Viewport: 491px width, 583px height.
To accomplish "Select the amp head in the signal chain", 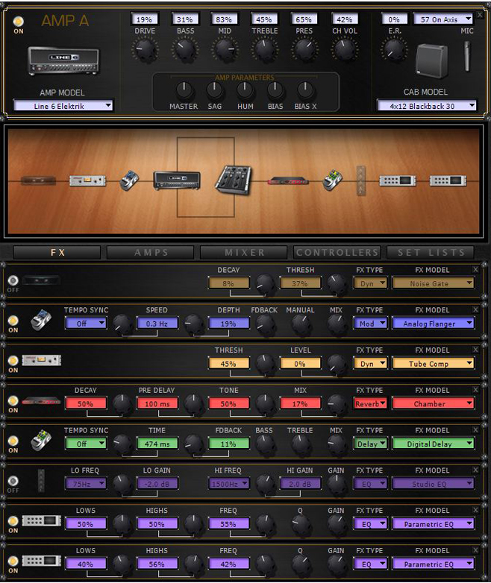I will pos(177,180).
